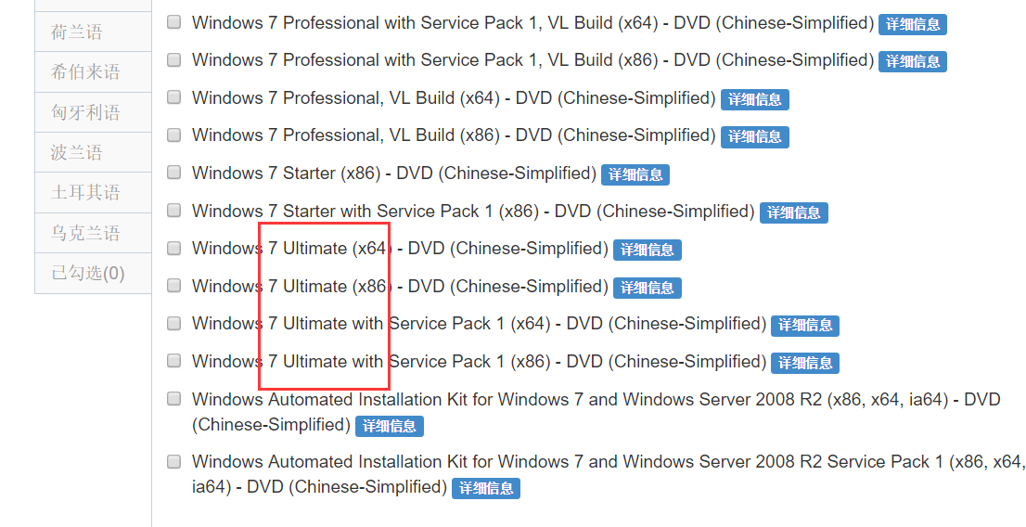1026x527 pixels.
Task: Select Windows 7 Starter (x86) checkbox
Action: 173,173
